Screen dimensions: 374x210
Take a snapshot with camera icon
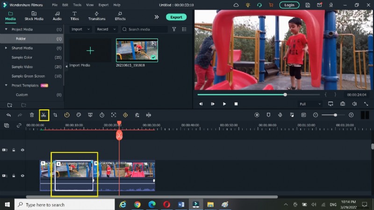pos(343,104)
